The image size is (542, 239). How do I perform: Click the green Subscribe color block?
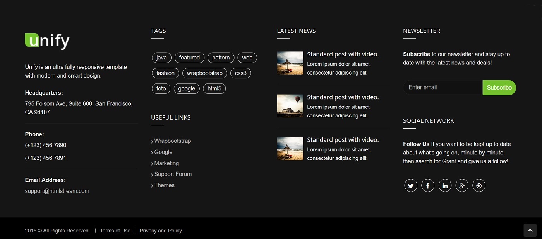pyautogui.click(x=499, y=88)
